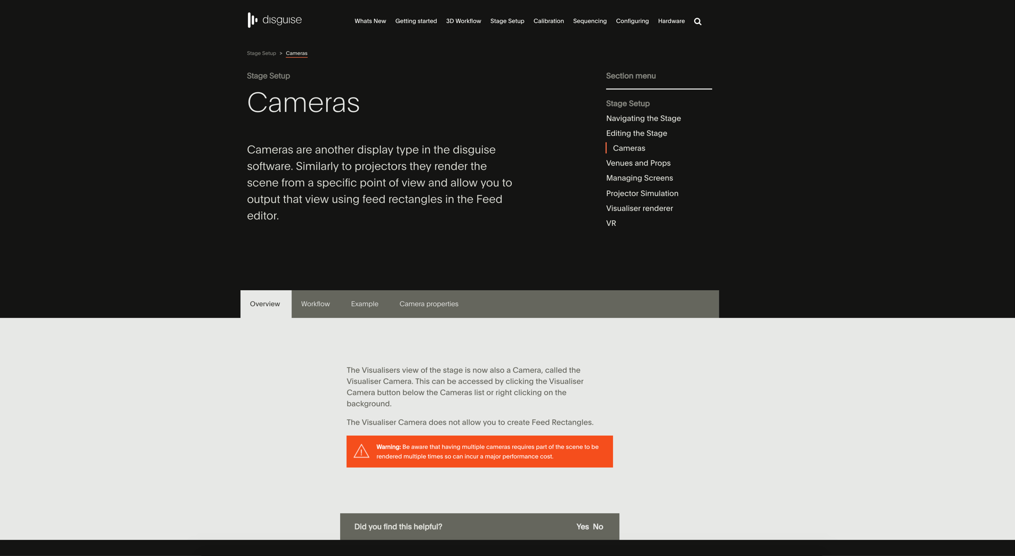This screenshot has width=1015, height=556.
Task: Open the Hardware menu
Action: click(x=671, y=21)
